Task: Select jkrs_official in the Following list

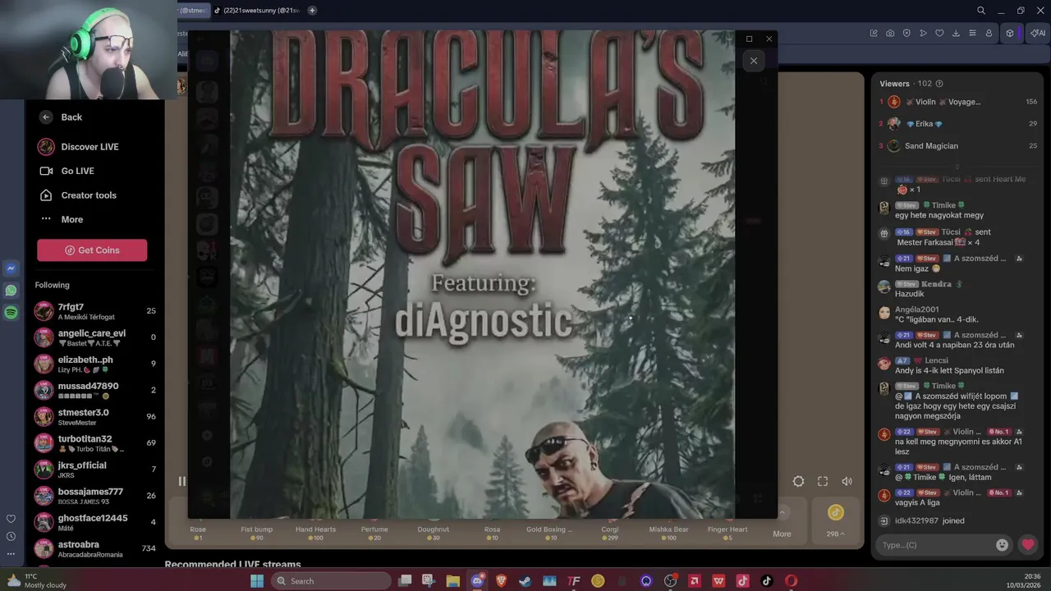Action: (x=95, y=469)
